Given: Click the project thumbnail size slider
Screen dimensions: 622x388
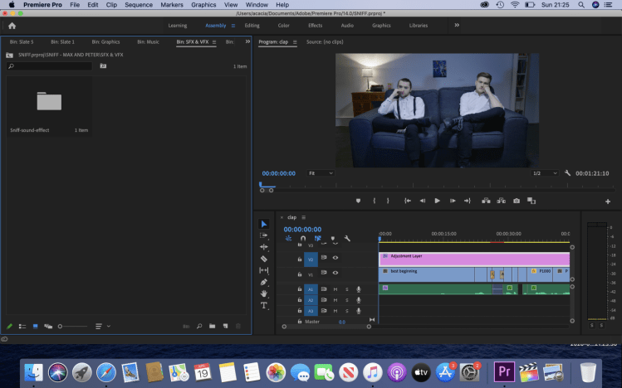Looking at the screenshot, I should (61, 327).
